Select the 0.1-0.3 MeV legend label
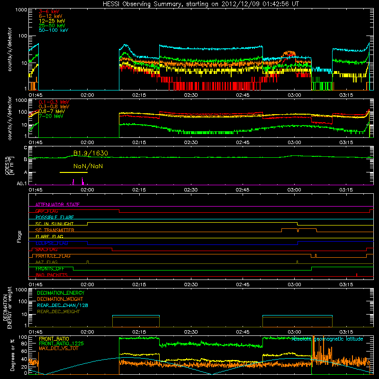The width and height of the screenshot is (379, 379). tap(54, 102)
